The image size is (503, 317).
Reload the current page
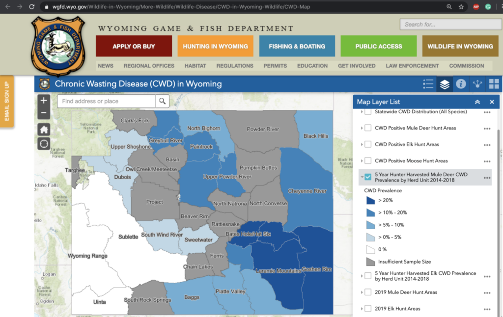[32, 7]
